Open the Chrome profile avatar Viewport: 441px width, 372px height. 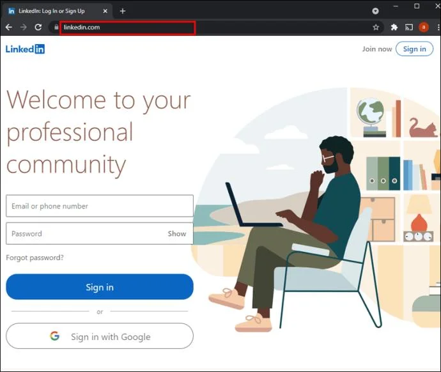pyautogui.click(x=424, y=27)
